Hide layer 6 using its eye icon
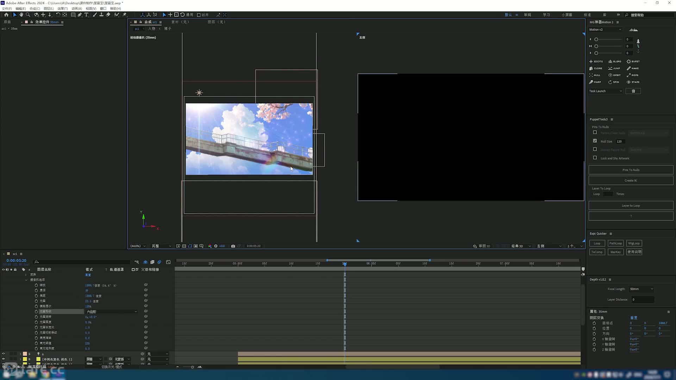This screenshot has width=676, height=380. pyautogui.click(x=3, y=359)
